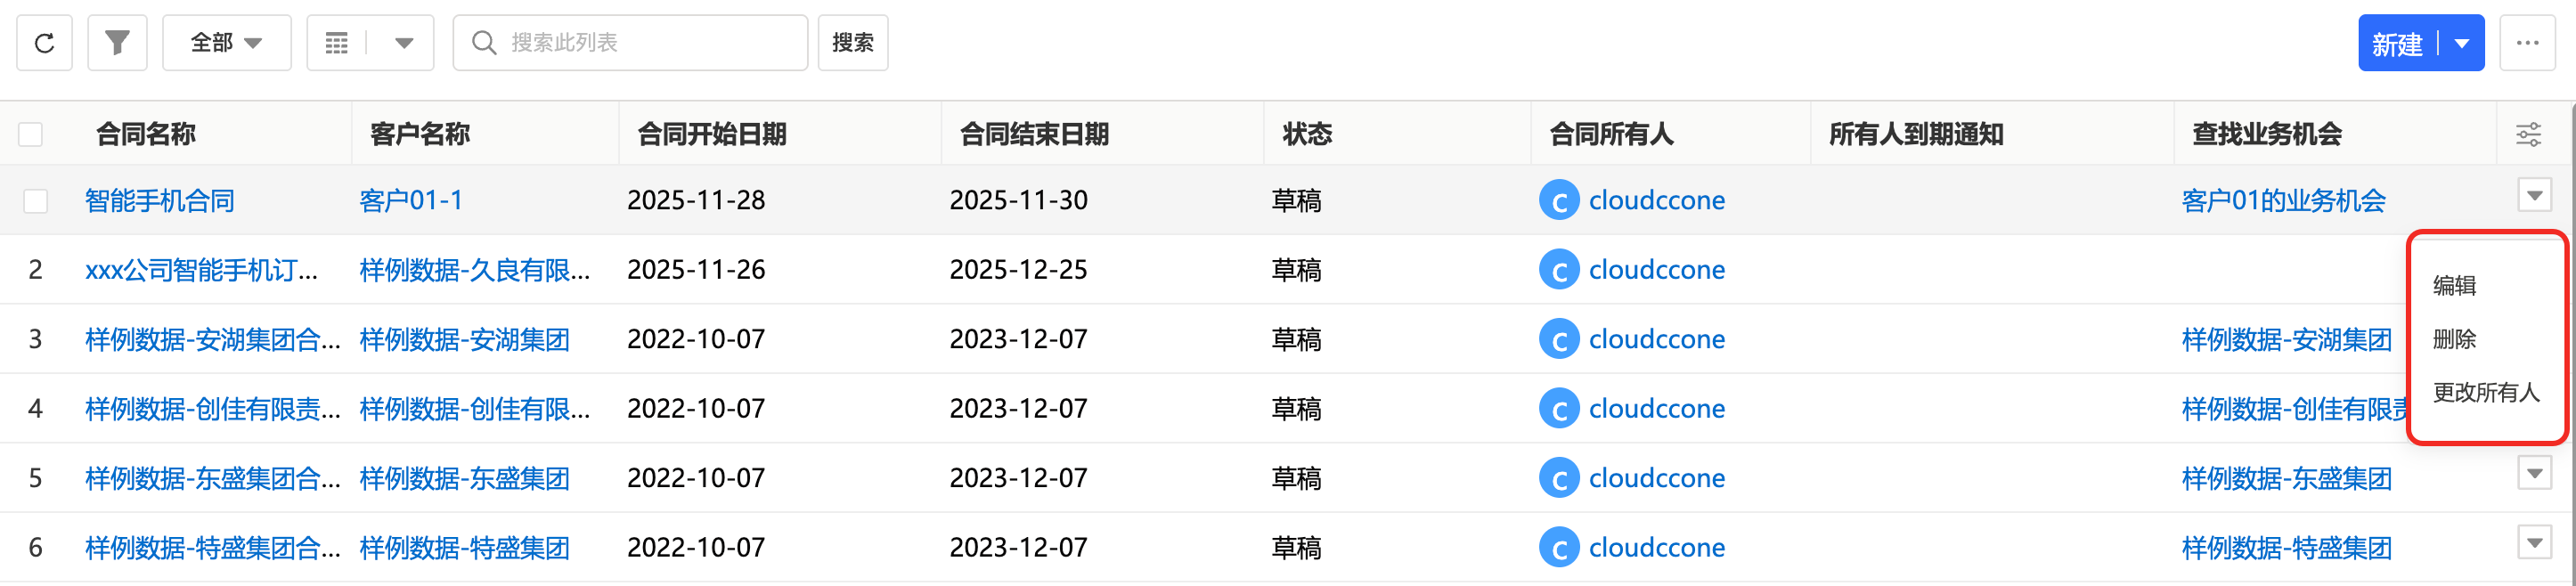Select 编辑 from the row menu
The height and width of the screenshot is (586, 2576).
pos(2454,286)
